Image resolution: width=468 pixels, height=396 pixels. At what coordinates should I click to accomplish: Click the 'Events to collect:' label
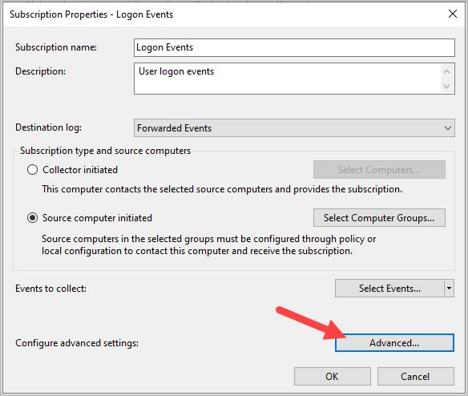tap(50, 289)
